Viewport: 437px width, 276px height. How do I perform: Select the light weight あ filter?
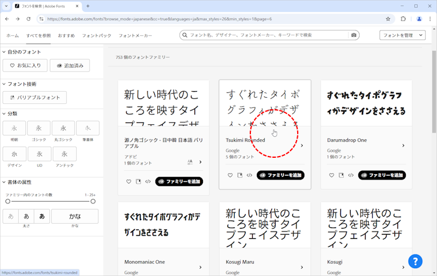11,217
